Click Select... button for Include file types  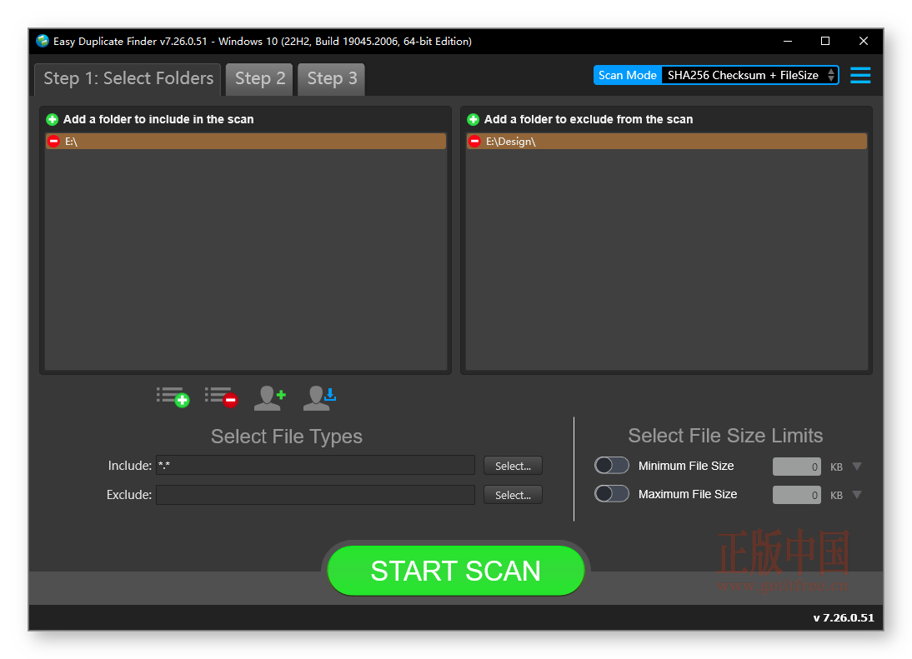513,466
